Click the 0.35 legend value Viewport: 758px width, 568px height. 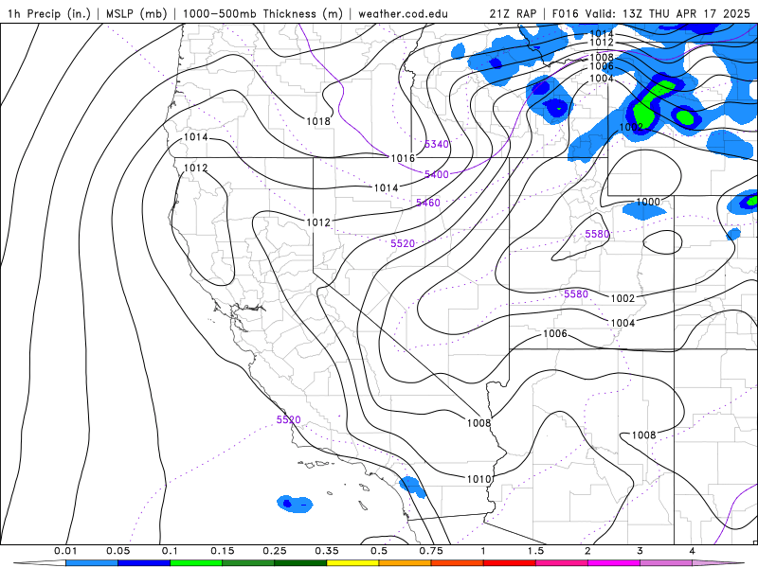click(326, 551)
